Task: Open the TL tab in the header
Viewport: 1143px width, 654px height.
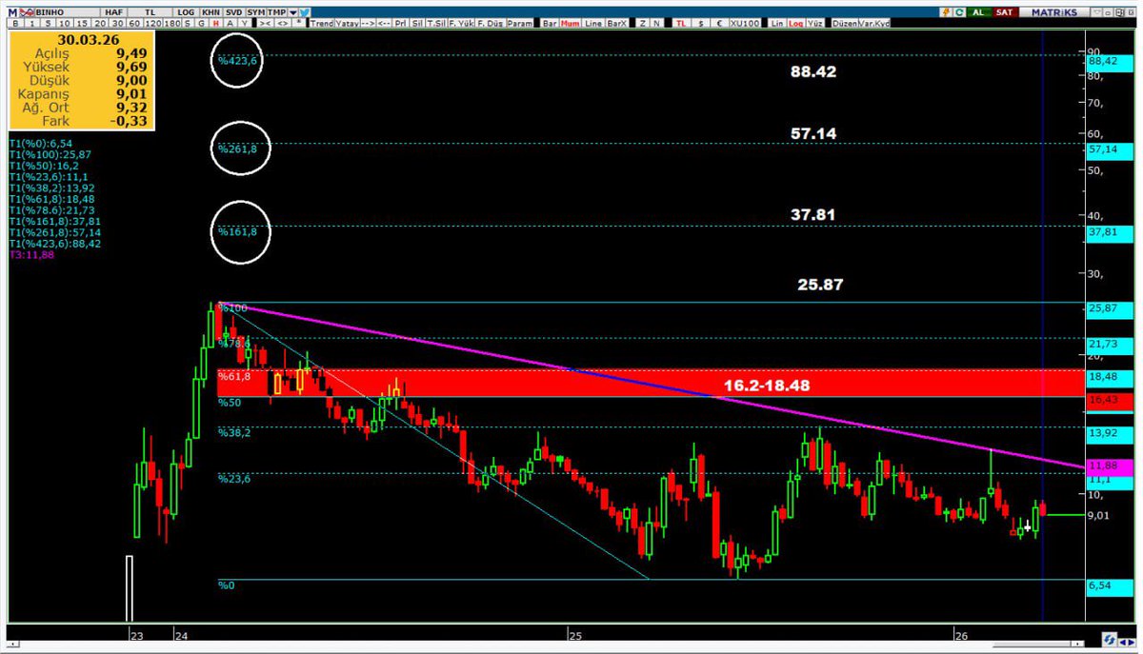Action: pos(150,11)
